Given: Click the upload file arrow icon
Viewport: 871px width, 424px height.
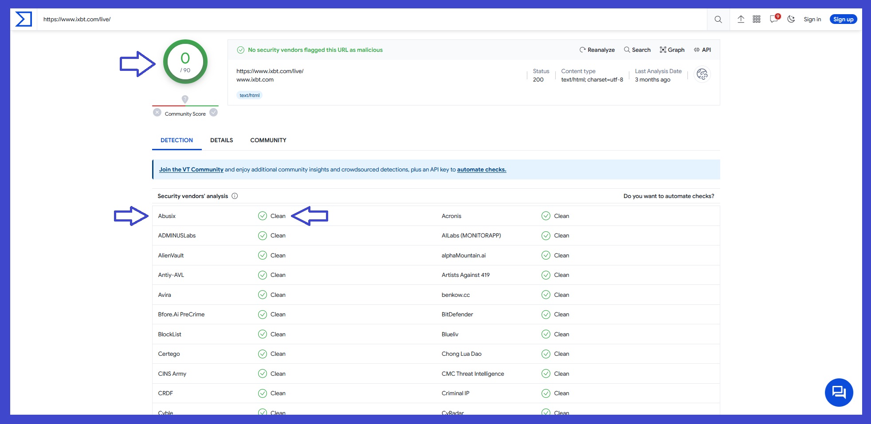Looking at the screenshot, I should (x=741, y=19).
